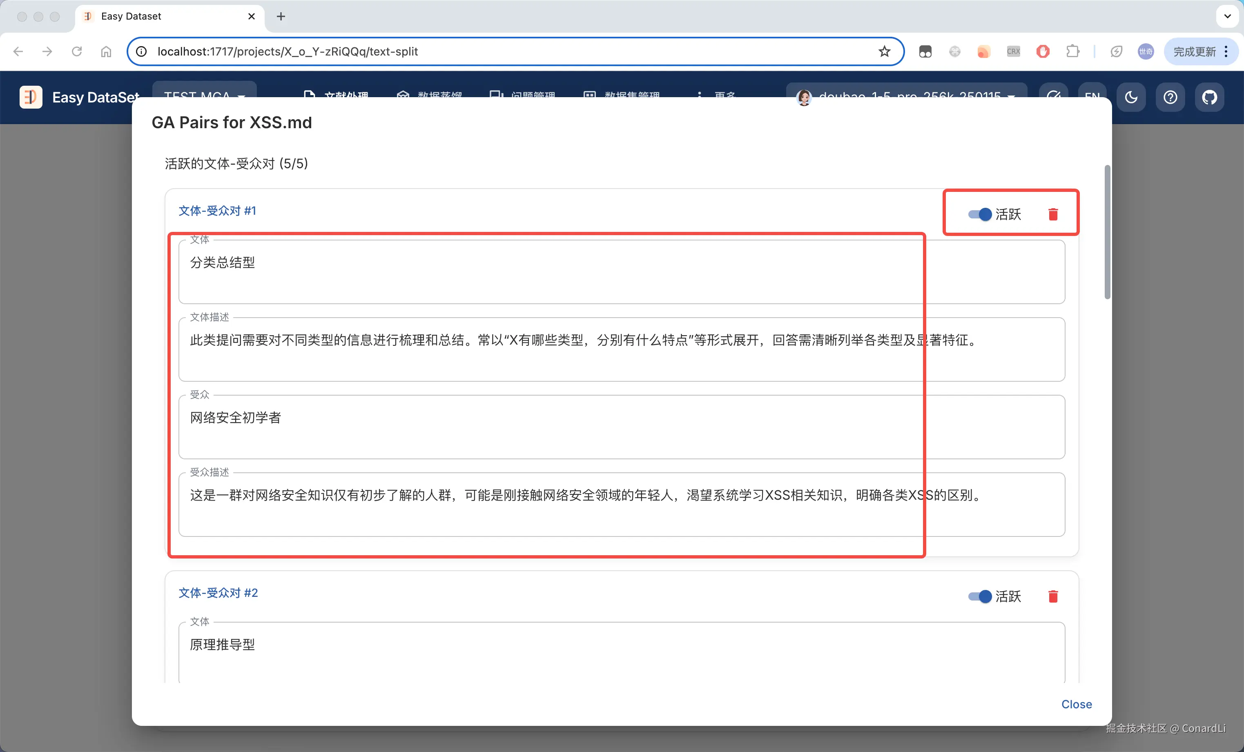Click the 完成更新 update button
Screen dimensions: 1244x752
coord(1194,51)
